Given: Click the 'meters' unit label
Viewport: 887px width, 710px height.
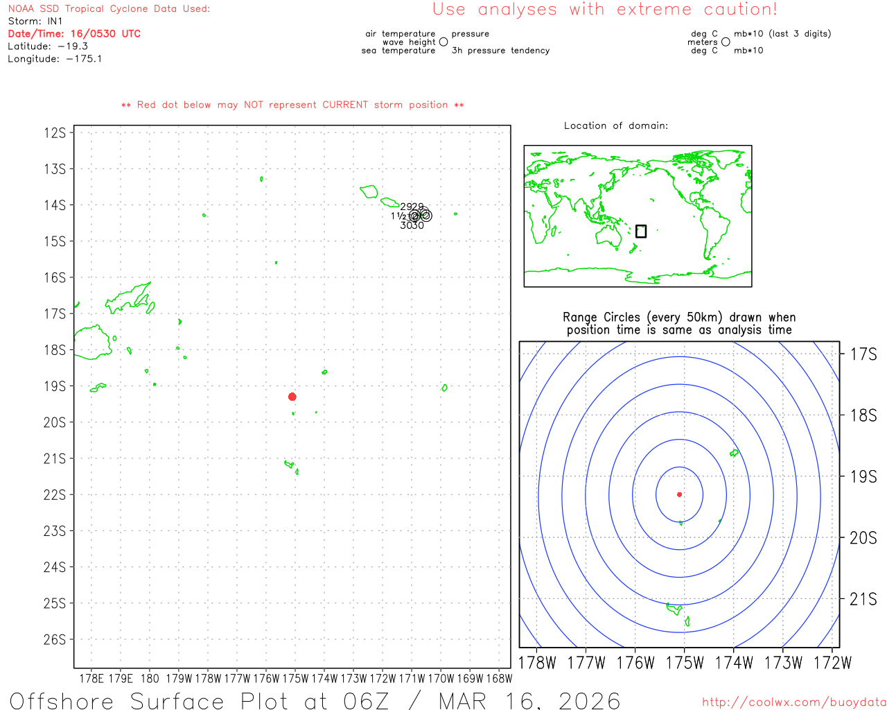Looking at the screenshot, I should [x=703, y=42].
